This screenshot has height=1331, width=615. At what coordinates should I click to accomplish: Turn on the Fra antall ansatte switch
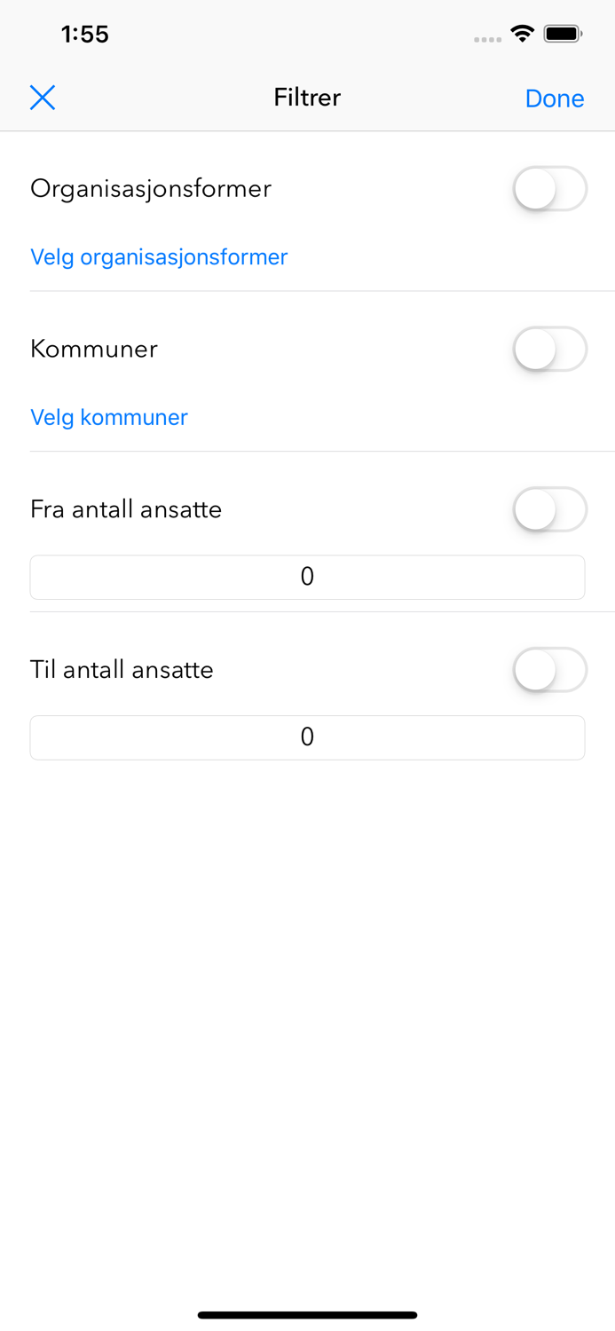pyautogui.click(x=549, y=509)
